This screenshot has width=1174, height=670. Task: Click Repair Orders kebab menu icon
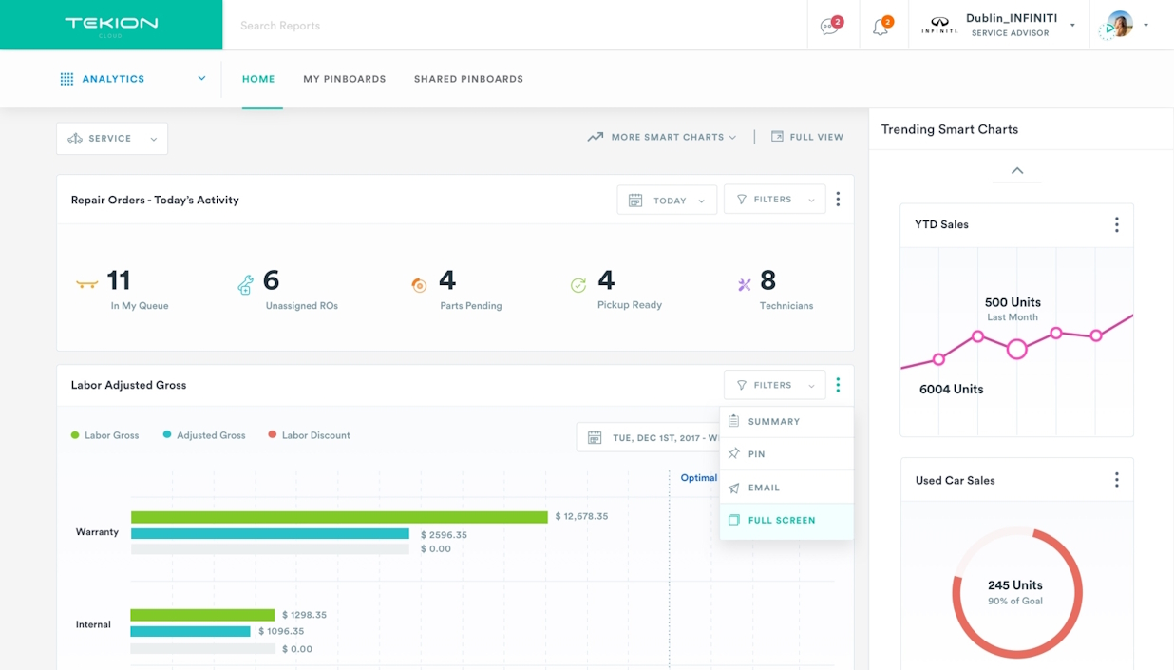click(x=837, y=200)
